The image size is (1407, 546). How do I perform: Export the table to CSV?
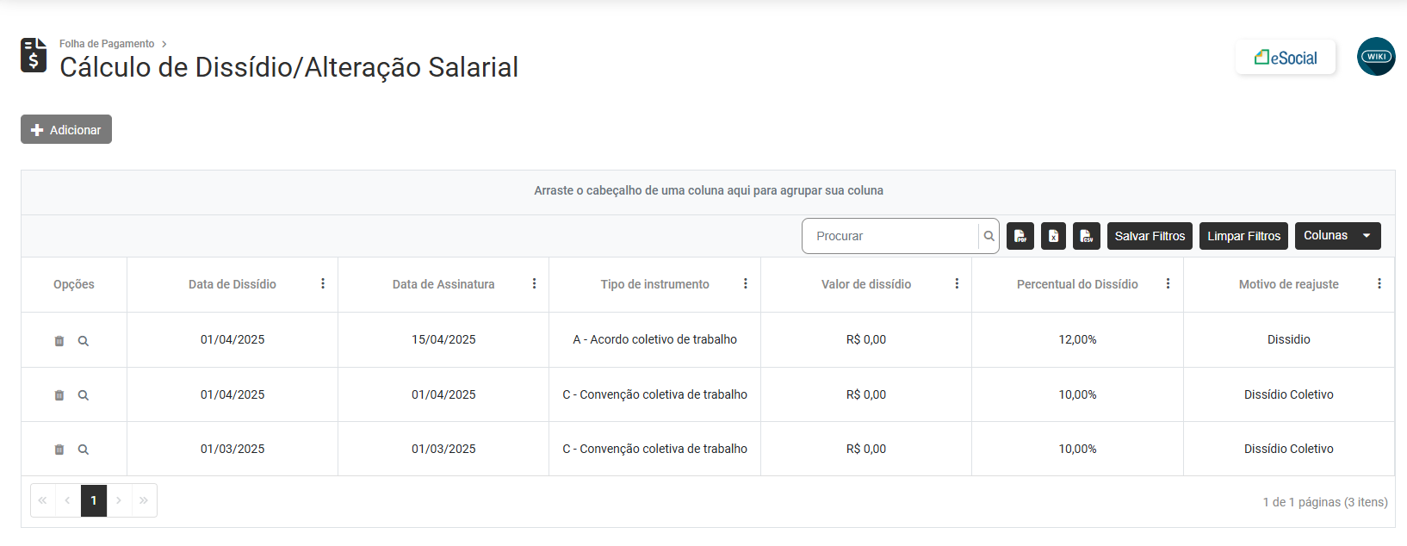coord(1087,236)
